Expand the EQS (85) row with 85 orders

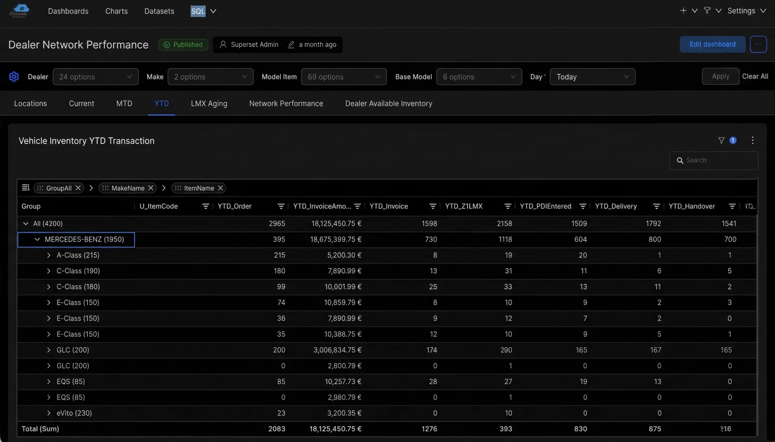49,381
